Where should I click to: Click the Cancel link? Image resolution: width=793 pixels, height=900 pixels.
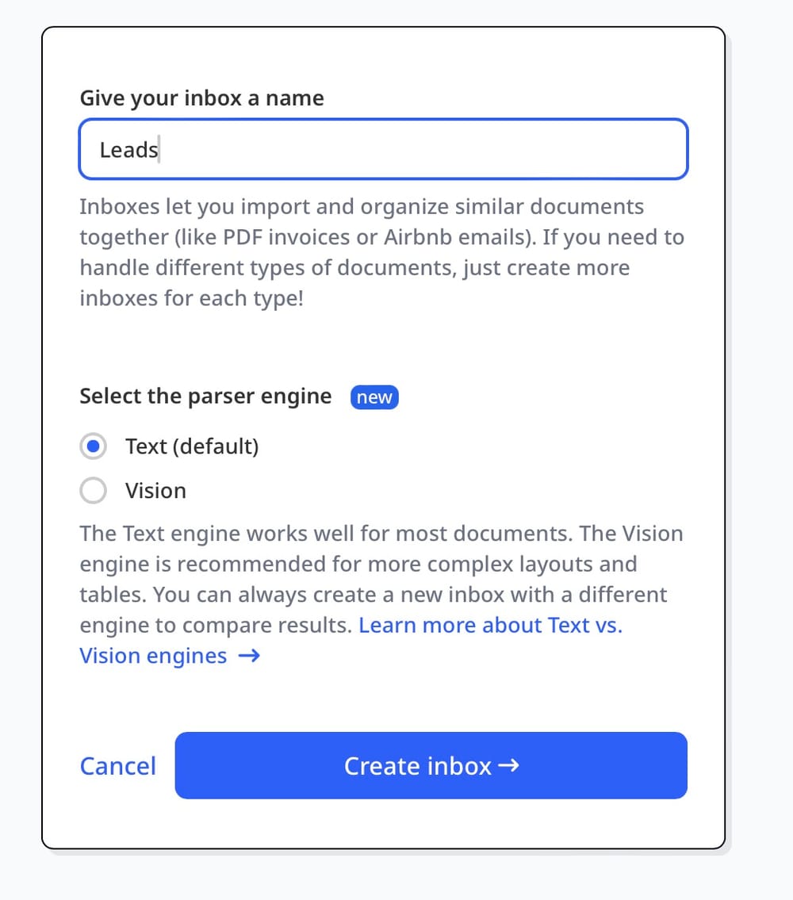tap(117, 766)
